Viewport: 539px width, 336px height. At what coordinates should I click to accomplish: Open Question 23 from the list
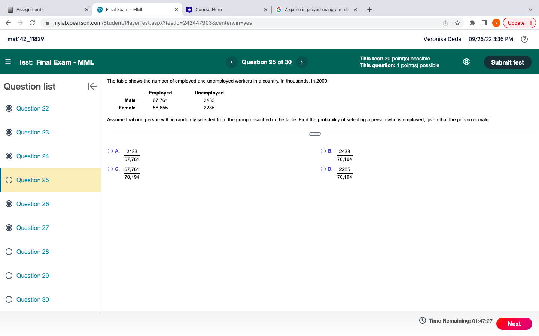coord(33,132)
